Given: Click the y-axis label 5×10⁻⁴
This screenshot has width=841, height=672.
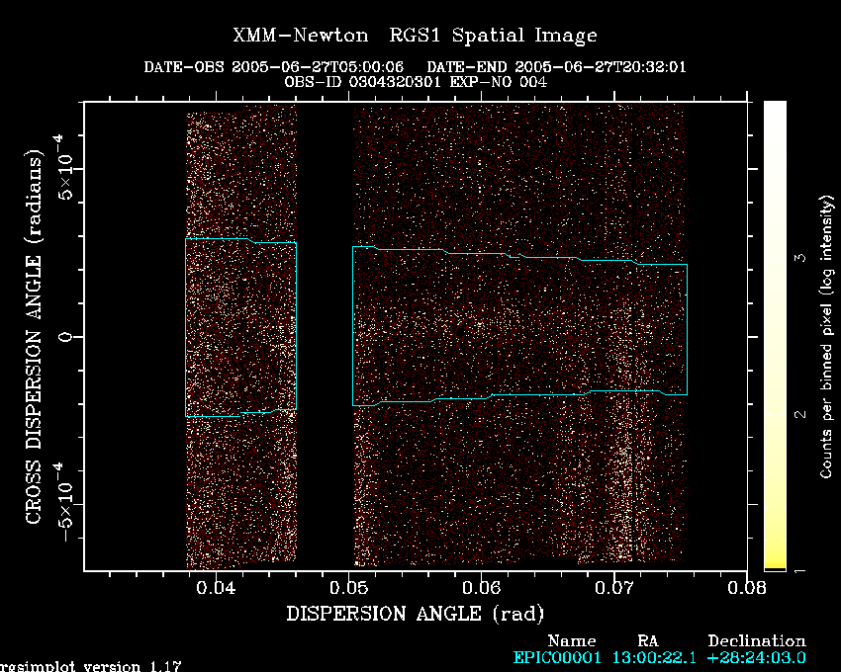Looking at the screenshot, I should pyautogui.click(x=63, y=167).
